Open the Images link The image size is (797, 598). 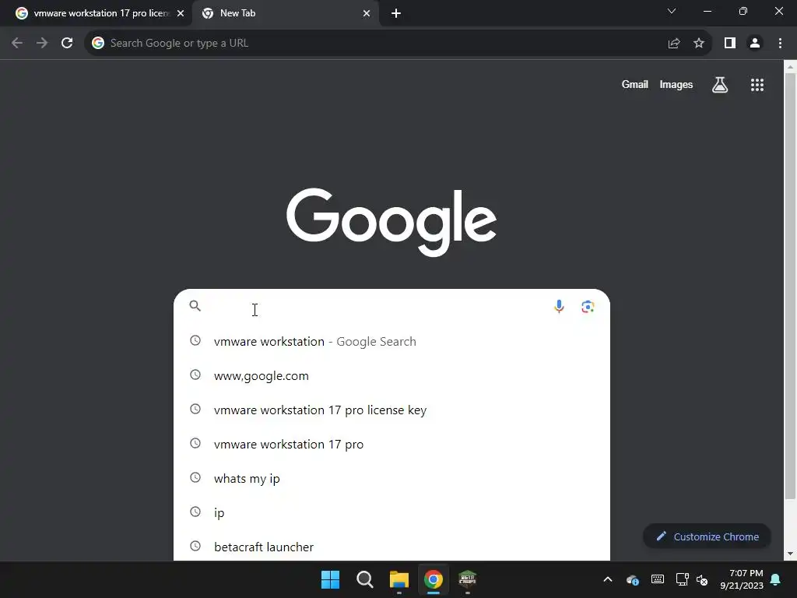point(676,84)
